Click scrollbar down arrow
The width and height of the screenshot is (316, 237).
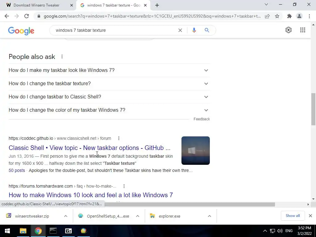click(313, 199)
